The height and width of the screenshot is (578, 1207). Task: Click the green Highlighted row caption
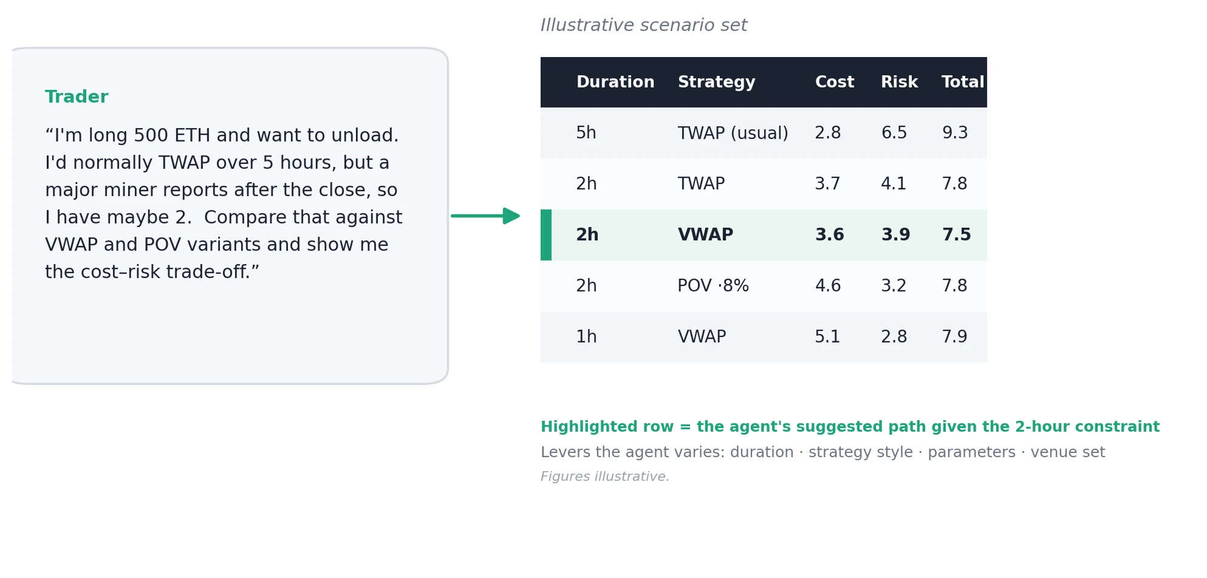pyautogui.click(x=850, y=427)
